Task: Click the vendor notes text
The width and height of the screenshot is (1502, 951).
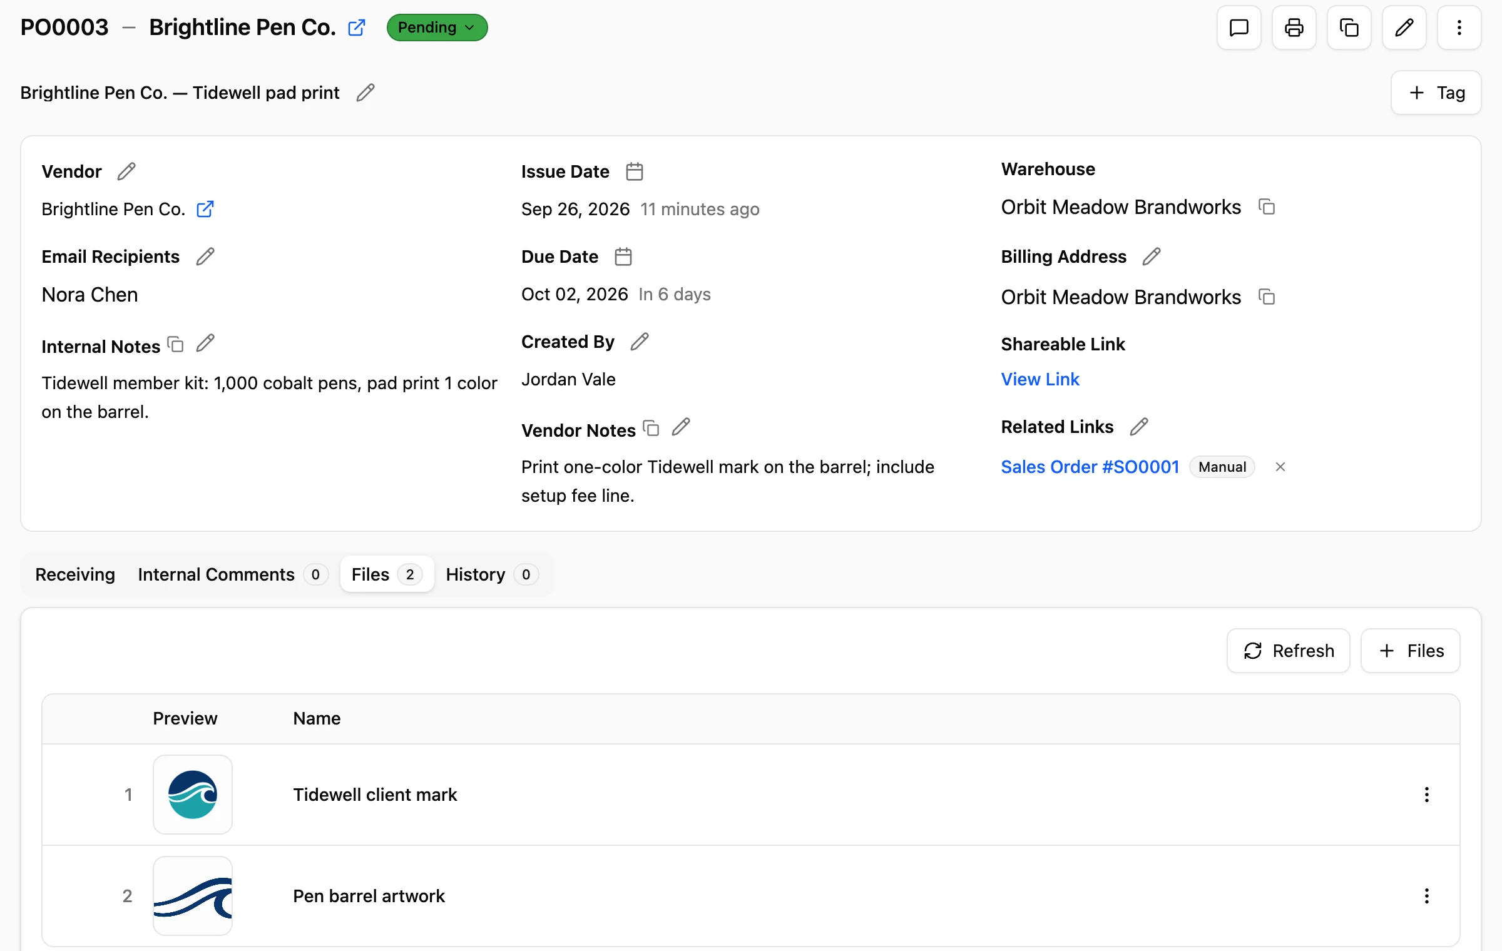Action: [728, 481]
